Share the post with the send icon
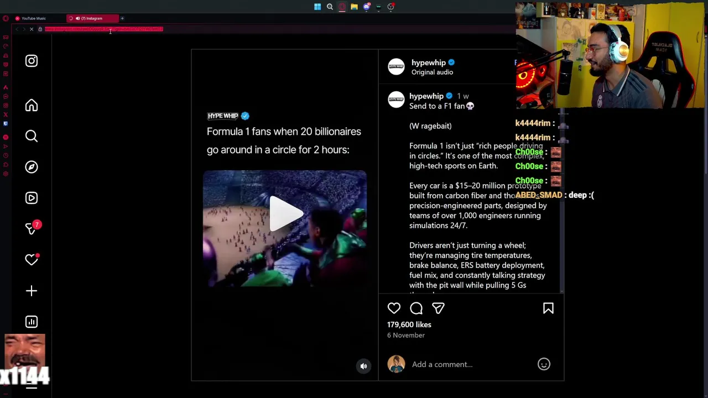 point(438,308)
